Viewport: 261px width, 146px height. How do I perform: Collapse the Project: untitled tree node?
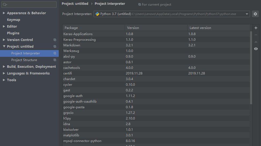coord(4,47)
